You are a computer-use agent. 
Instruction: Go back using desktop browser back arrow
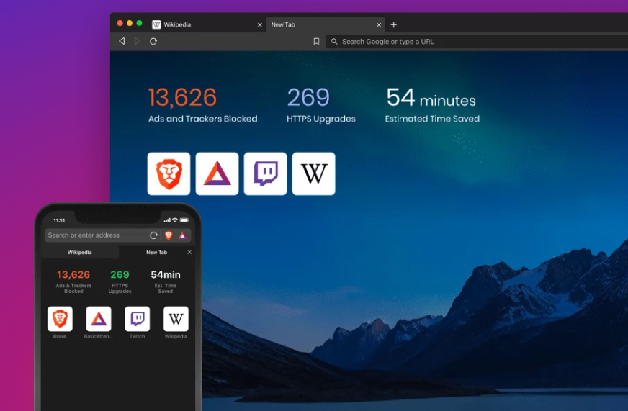[122, 41]
